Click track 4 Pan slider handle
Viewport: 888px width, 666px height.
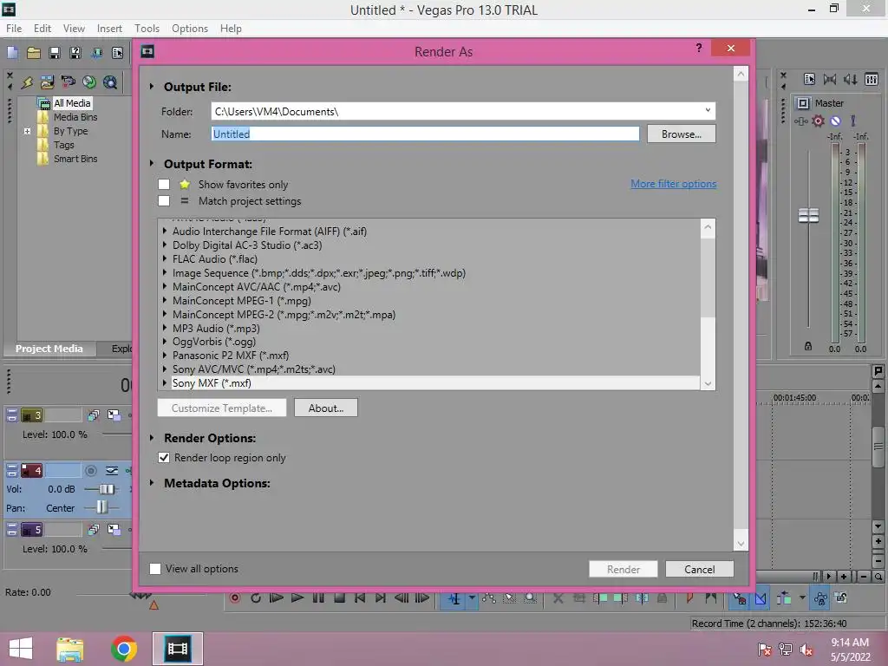101,507
